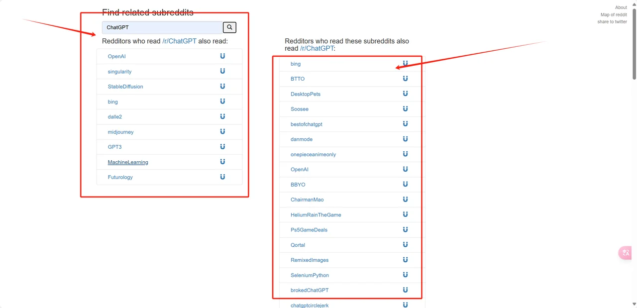637x308 pixels.
Task: Click the scrollbar down arrow
Action: tap(634, 304)
